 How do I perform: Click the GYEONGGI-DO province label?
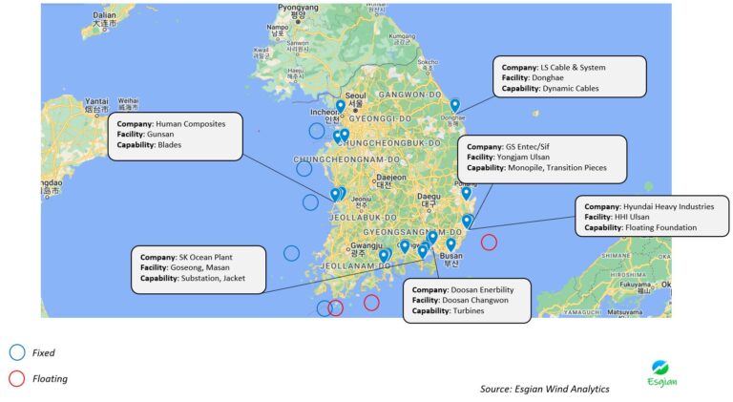pyautogui.click(x=380, y=119)
